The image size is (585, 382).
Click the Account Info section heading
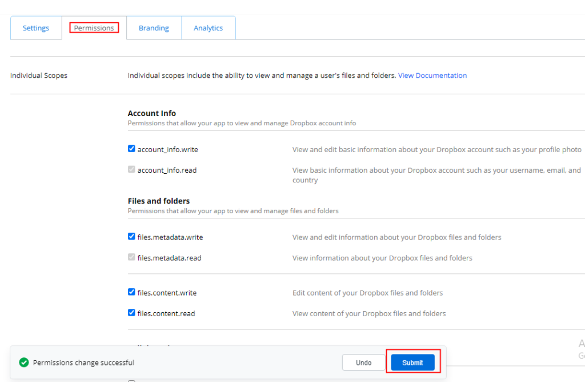click(152, 113)
